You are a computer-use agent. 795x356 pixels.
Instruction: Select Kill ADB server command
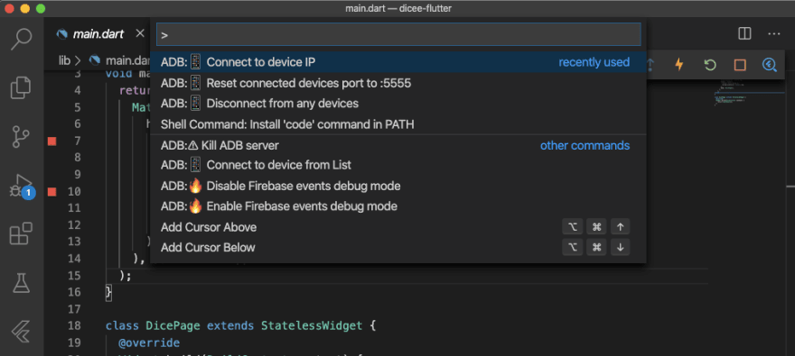pyautogui.click(x=398, y=145)
